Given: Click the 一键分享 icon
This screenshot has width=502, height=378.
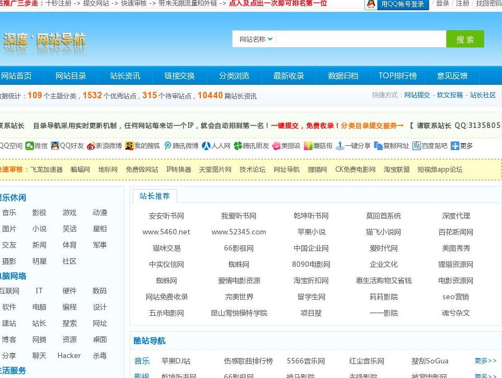Looking at the screenshot, I should 340,146.
